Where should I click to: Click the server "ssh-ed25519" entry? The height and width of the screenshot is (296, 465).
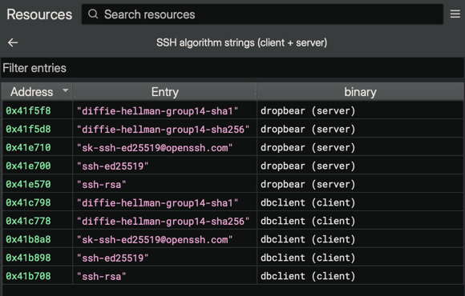tap(112, 166)
